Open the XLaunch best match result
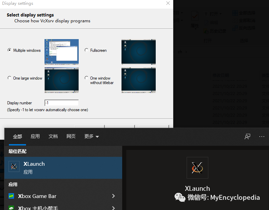Viewport: 269px width, 210px height. coord(63,168)
